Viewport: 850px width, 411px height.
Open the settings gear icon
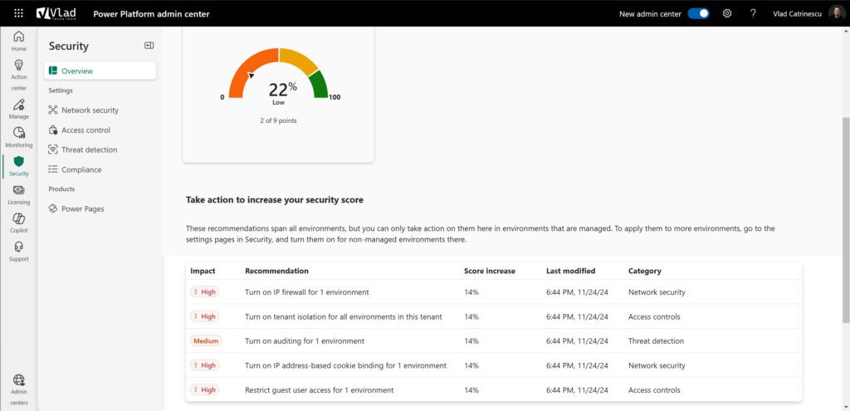point(727,14)
